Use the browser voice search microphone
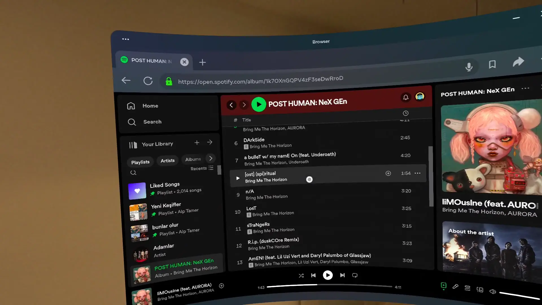The height and width of the screenshot is (305, 542). pyautogui.click(x=469, y=67)
